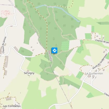Click the row of buildings along Chemin du Jancot

pyautogui.click(x=6, y=65)
